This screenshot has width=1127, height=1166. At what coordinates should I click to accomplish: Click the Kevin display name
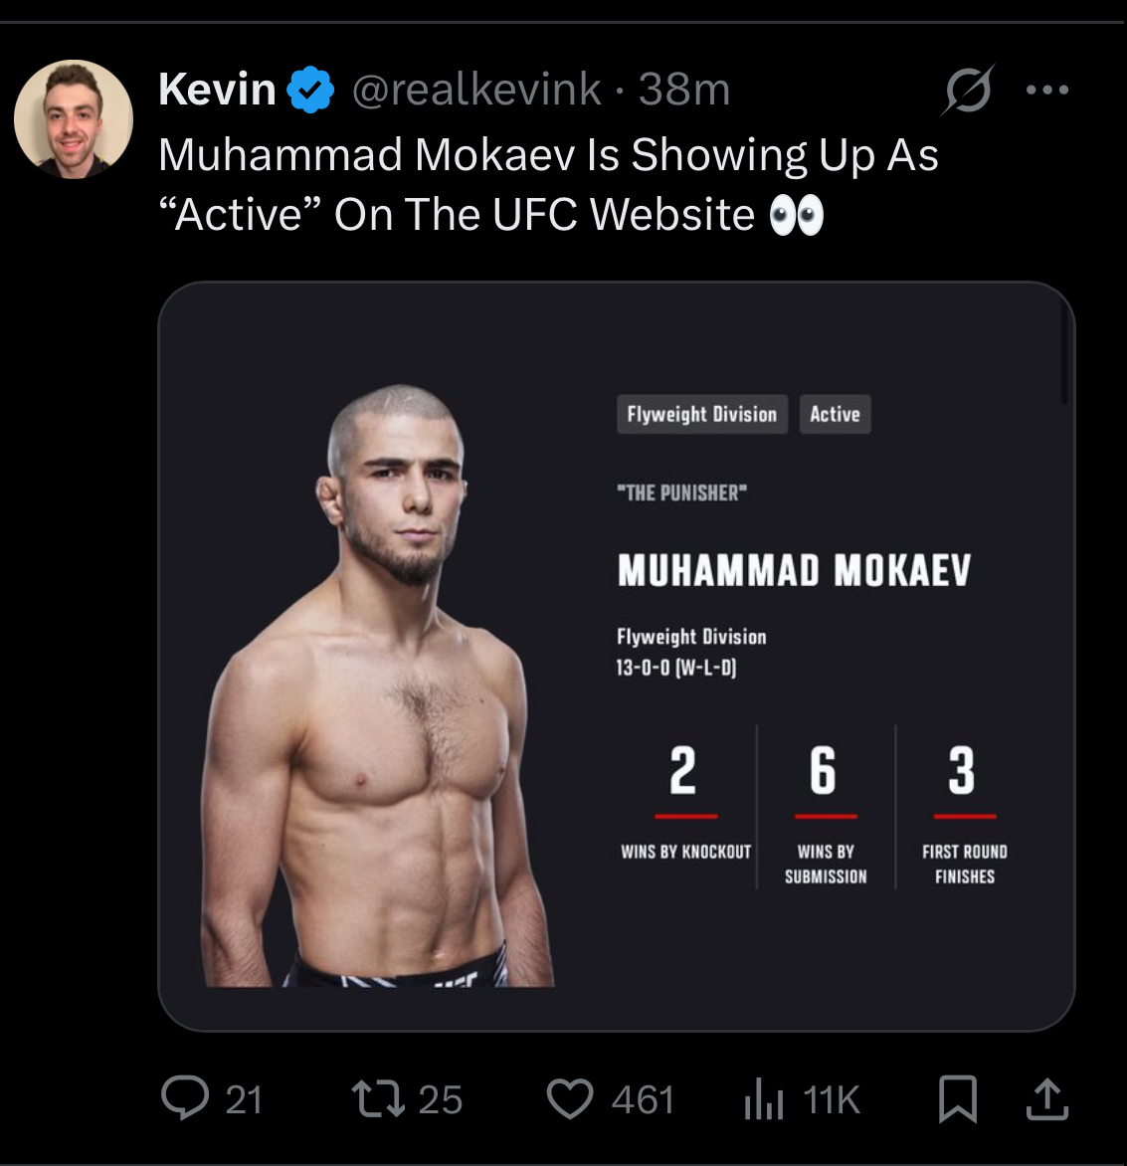[x=217, y=91]
